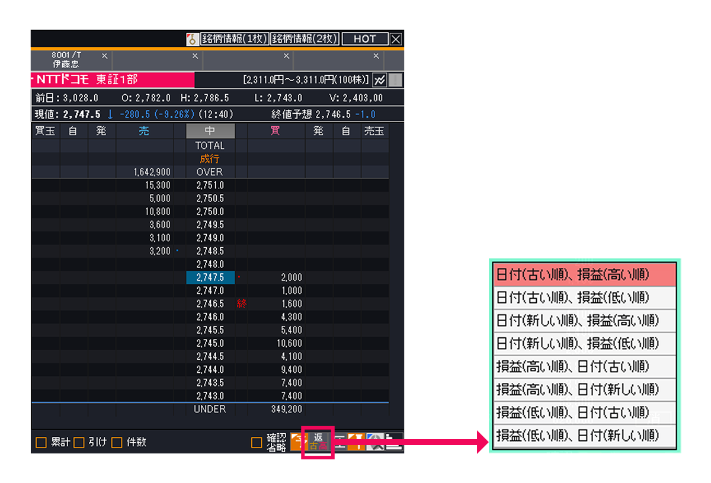Viewport: 711px width, 483px height.
Task: Click the TOTAL row label
Action: (x=210, y=146)
